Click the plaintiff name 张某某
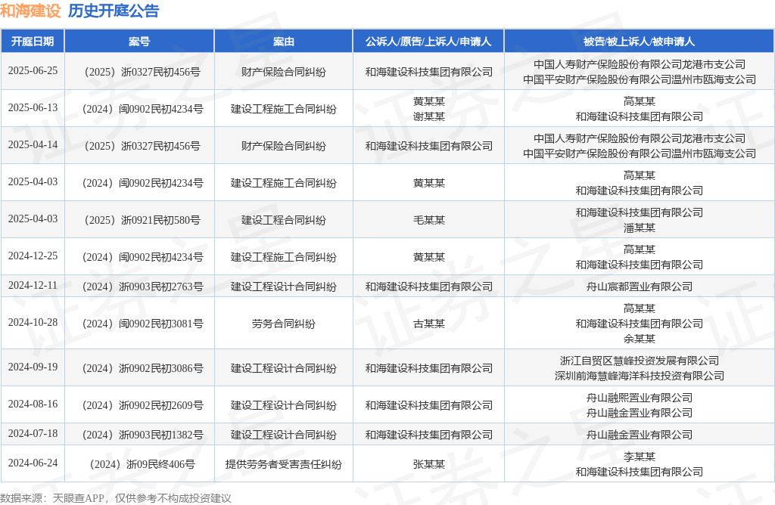This screenshot has width=775, height=505. pyautogui.click(x=429, y=464)
